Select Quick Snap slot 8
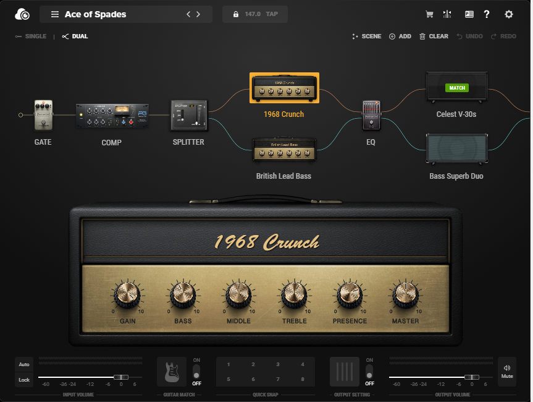The height and width of the screenshot is (402, 533). 303,379
